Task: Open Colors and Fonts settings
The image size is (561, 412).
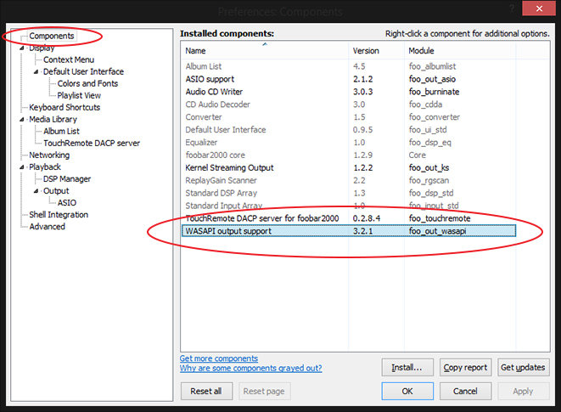Action: tap(87, 83)
